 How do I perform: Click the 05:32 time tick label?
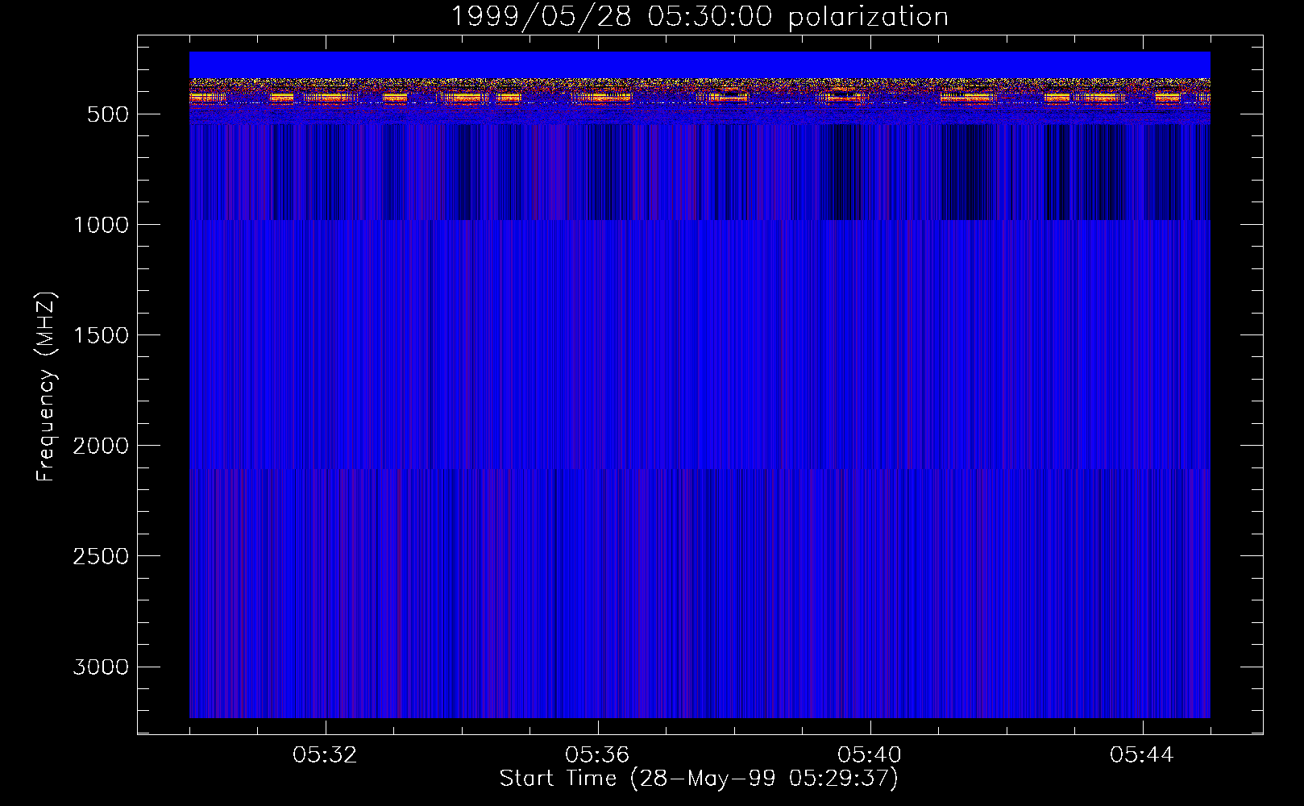pos(325,755)
